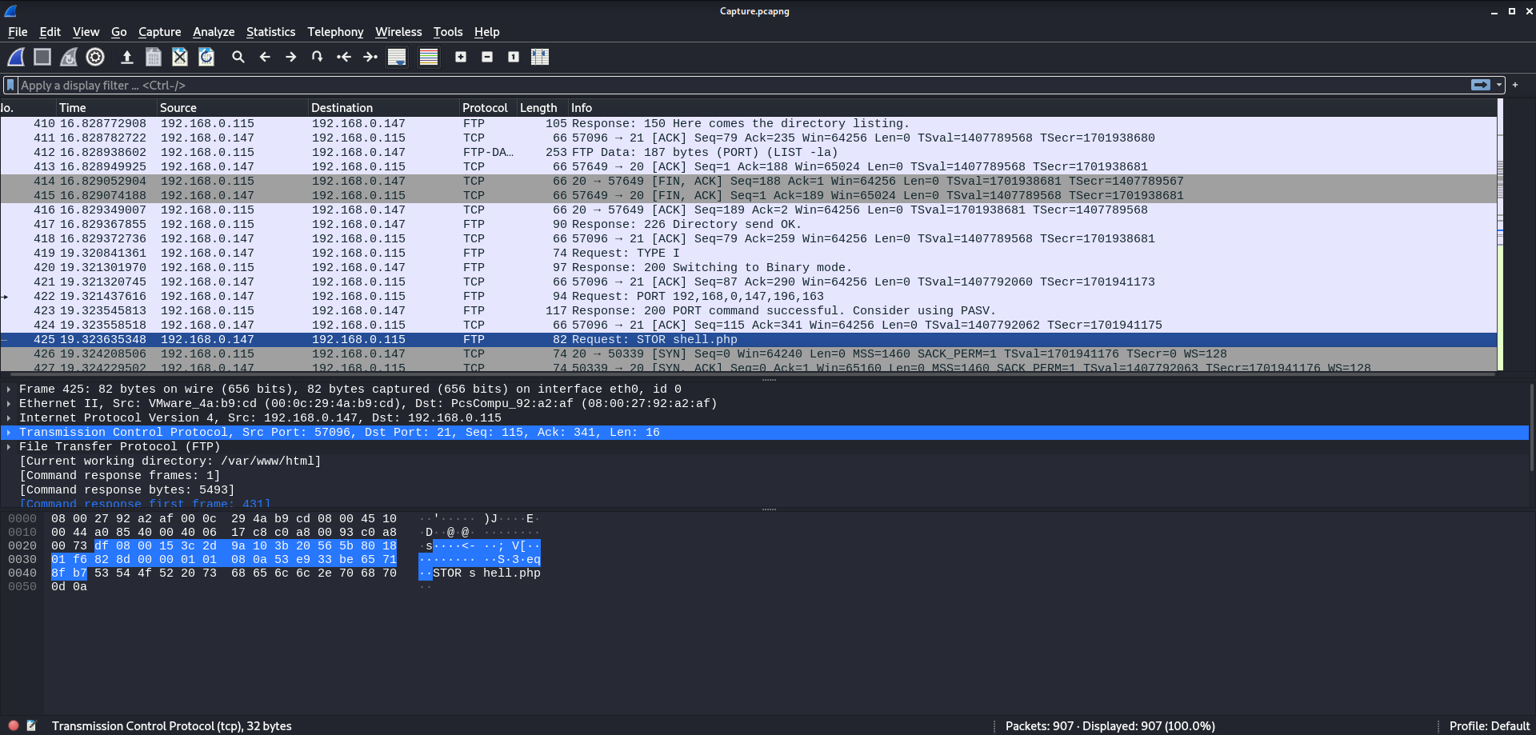Open a capture file icon

(x=126, y=57)
